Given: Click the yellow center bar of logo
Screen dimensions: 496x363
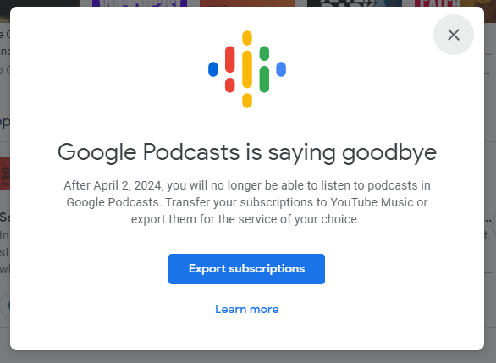Looking at the screenshot, I should coord(247,69).
